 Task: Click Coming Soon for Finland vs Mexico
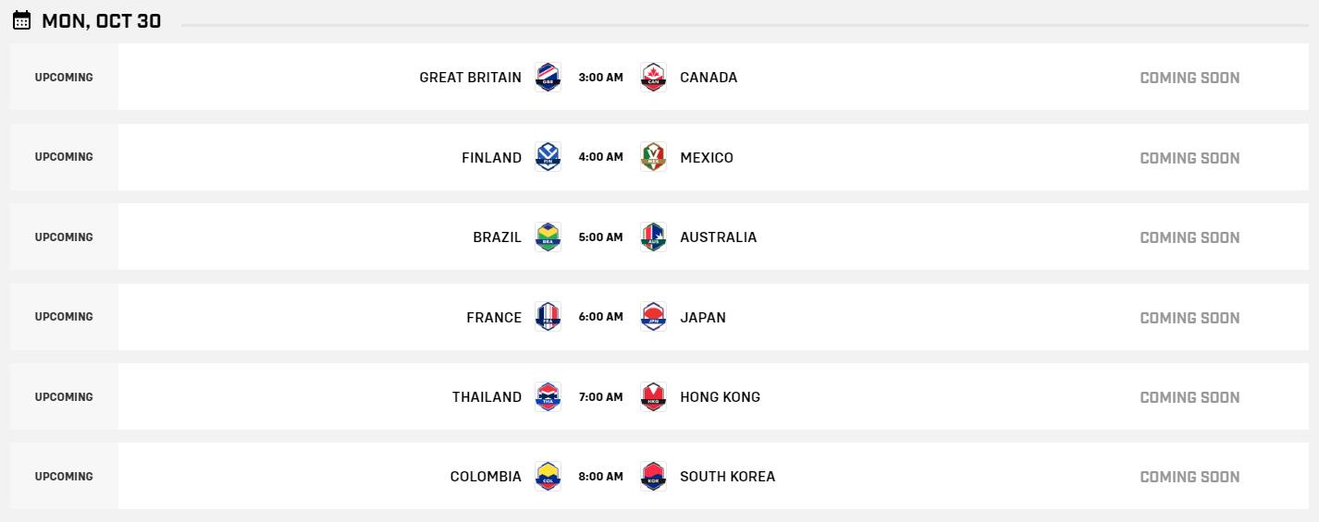[x=1190, y=158]
